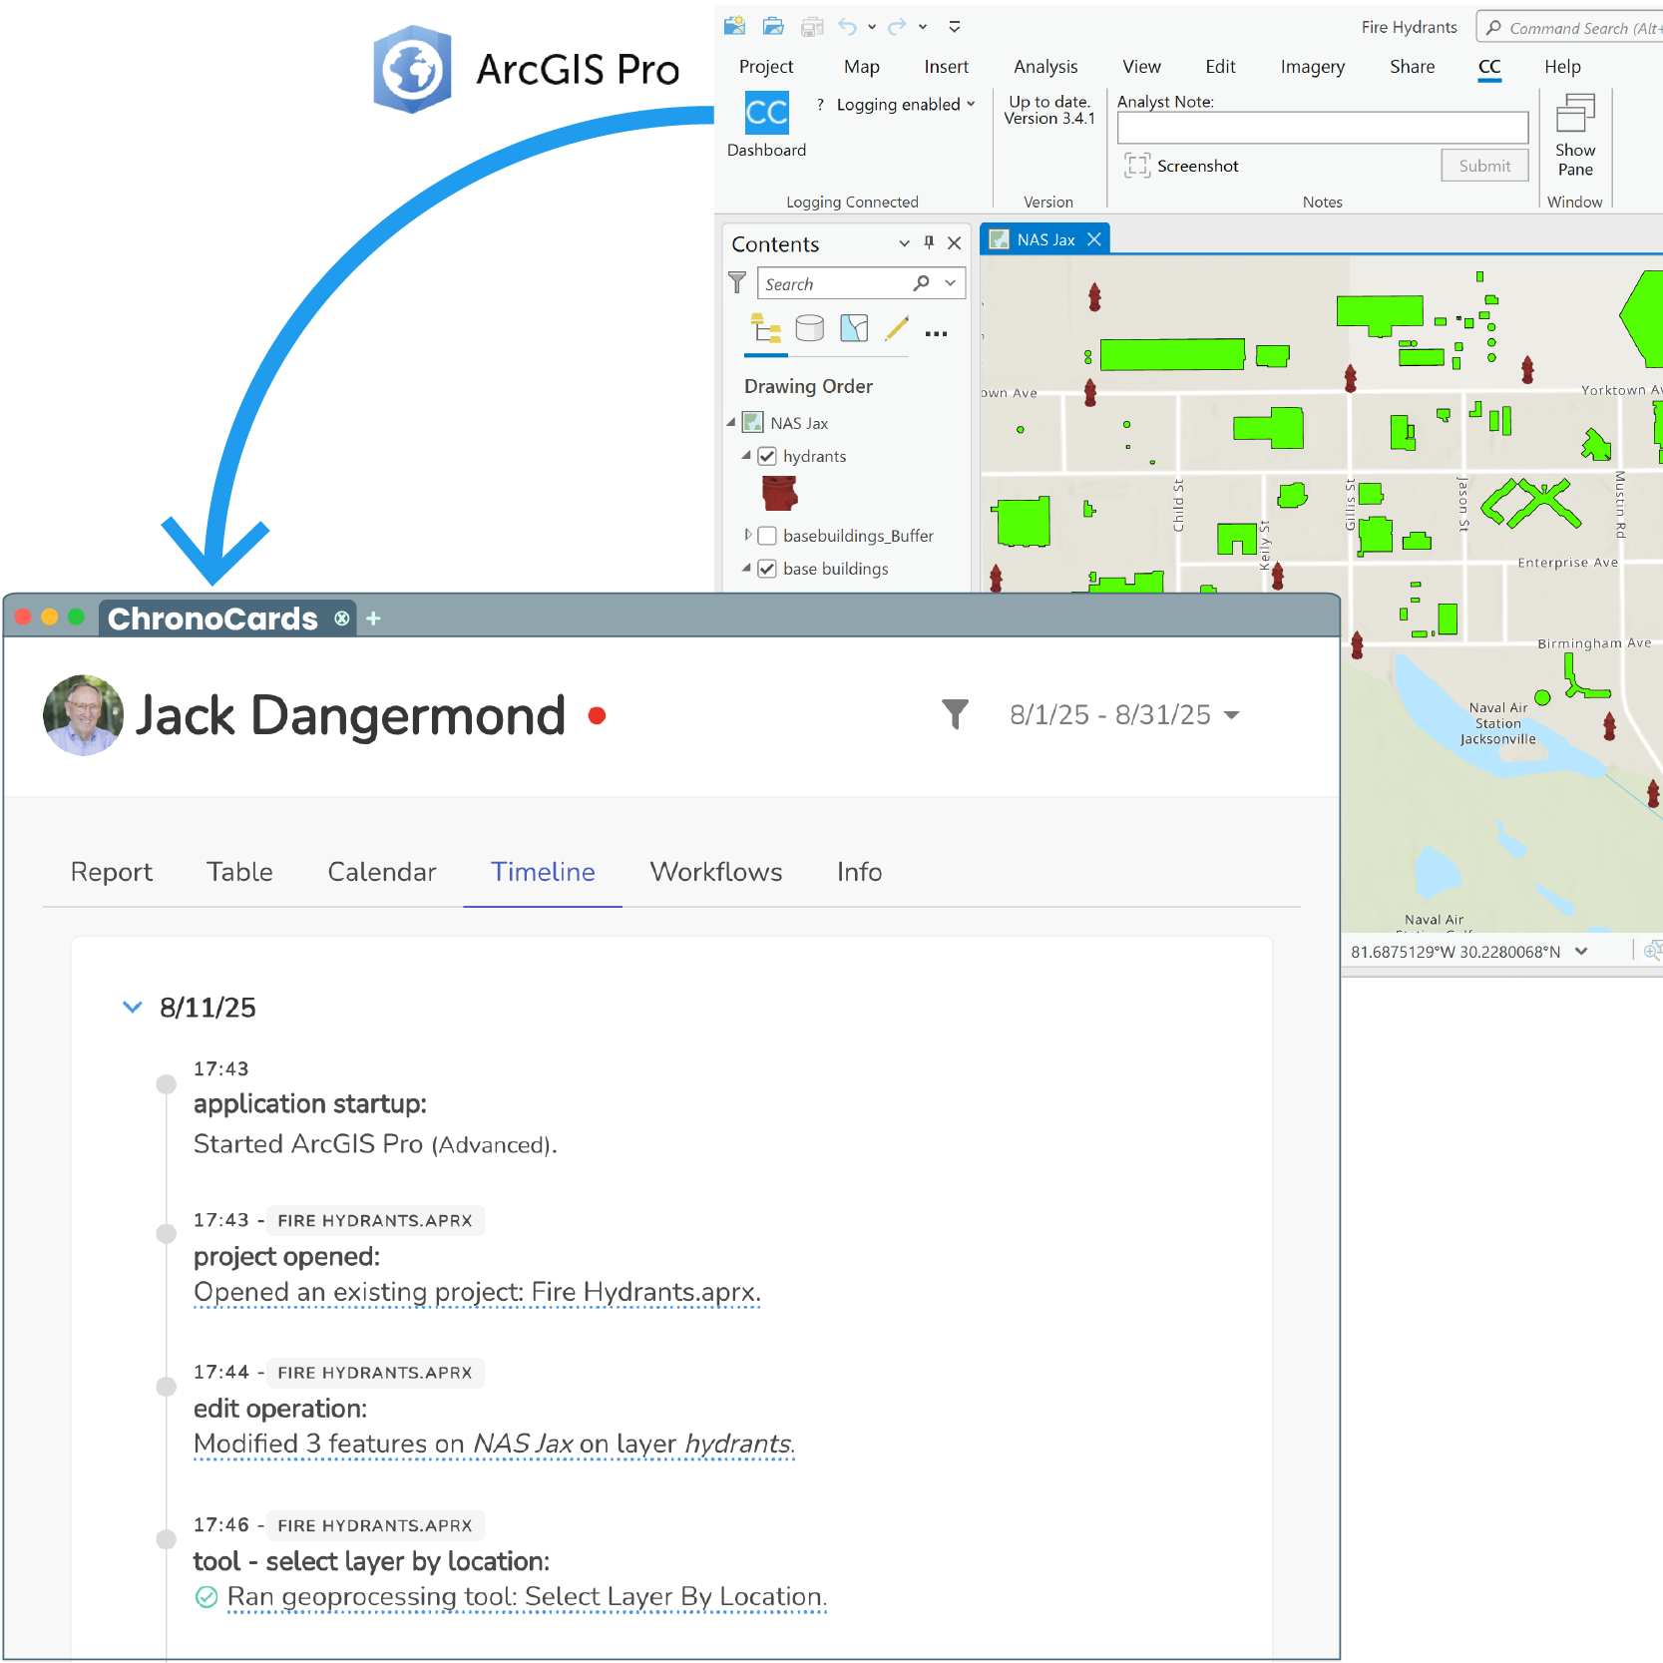Click the Screenshot capture icon
This screenshot has height=1663, width=1663.
click(1136, 166)
